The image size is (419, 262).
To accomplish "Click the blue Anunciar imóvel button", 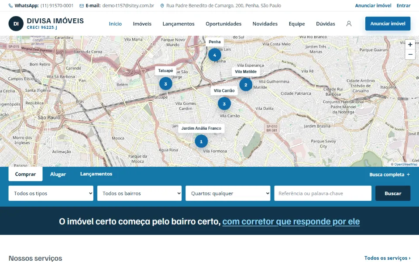I will [388, 24].
